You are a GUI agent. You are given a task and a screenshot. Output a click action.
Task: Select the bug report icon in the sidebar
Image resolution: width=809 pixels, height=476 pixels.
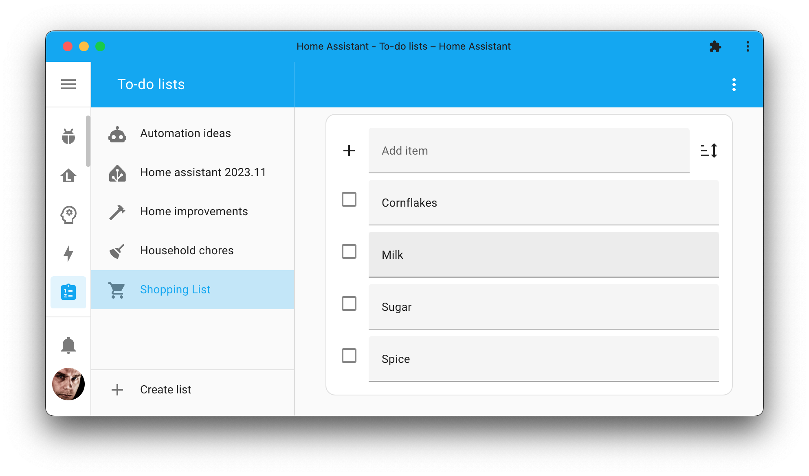68,137
